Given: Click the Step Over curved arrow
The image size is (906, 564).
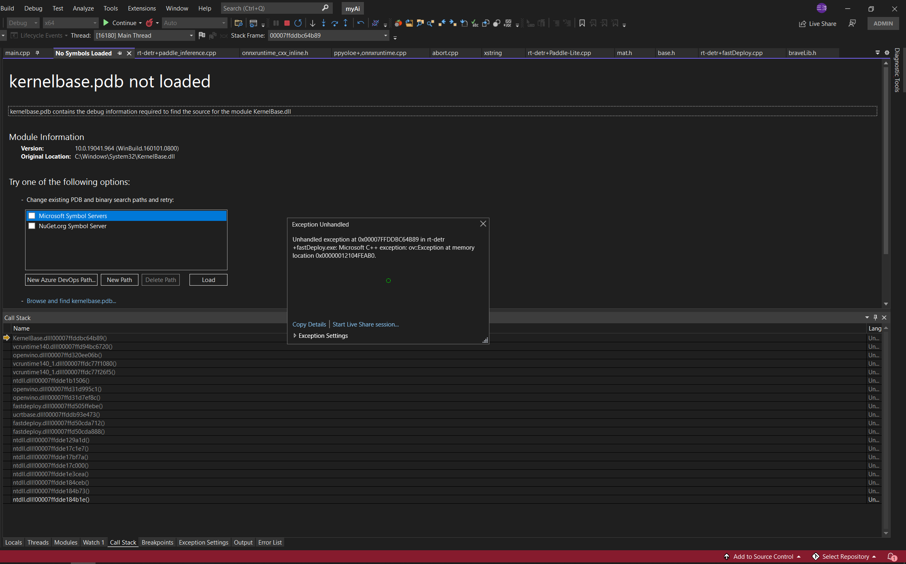Looking at the screenshot, I should [x=334, y=23].
